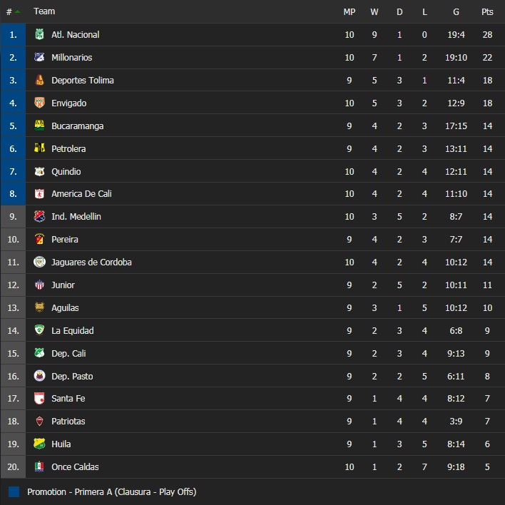The image size is (505, 505).
Task: Click the Atl. Nacional team crest icon
Action: pos(40,34)
